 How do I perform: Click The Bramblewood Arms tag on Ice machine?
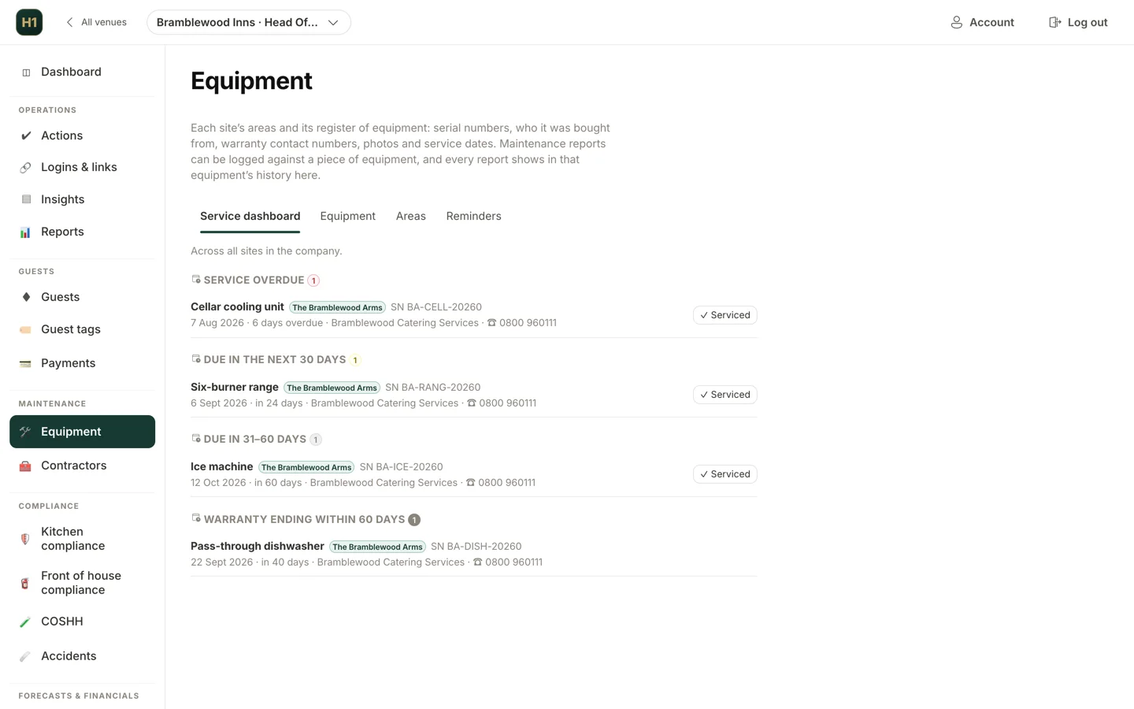(306, 467)
